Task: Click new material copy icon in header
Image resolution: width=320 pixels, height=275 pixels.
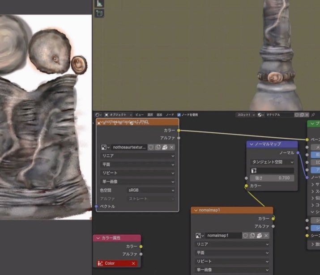Action: [x=302, y=115]
